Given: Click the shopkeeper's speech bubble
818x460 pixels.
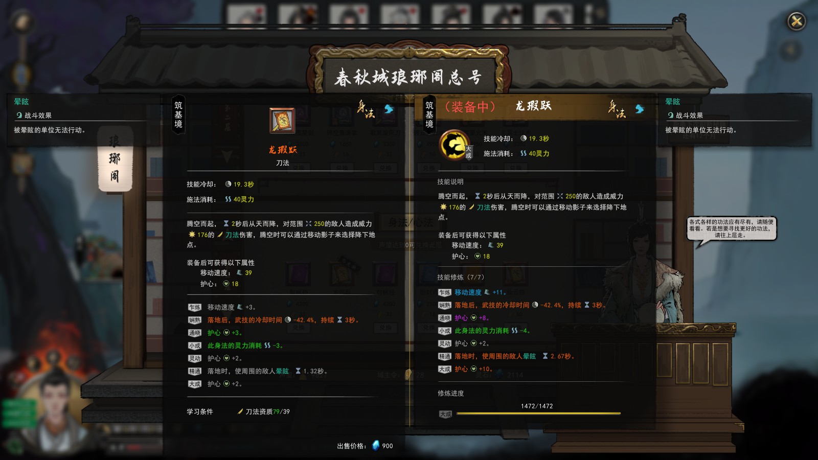Looking at the screenshot, I should point(732,228).
